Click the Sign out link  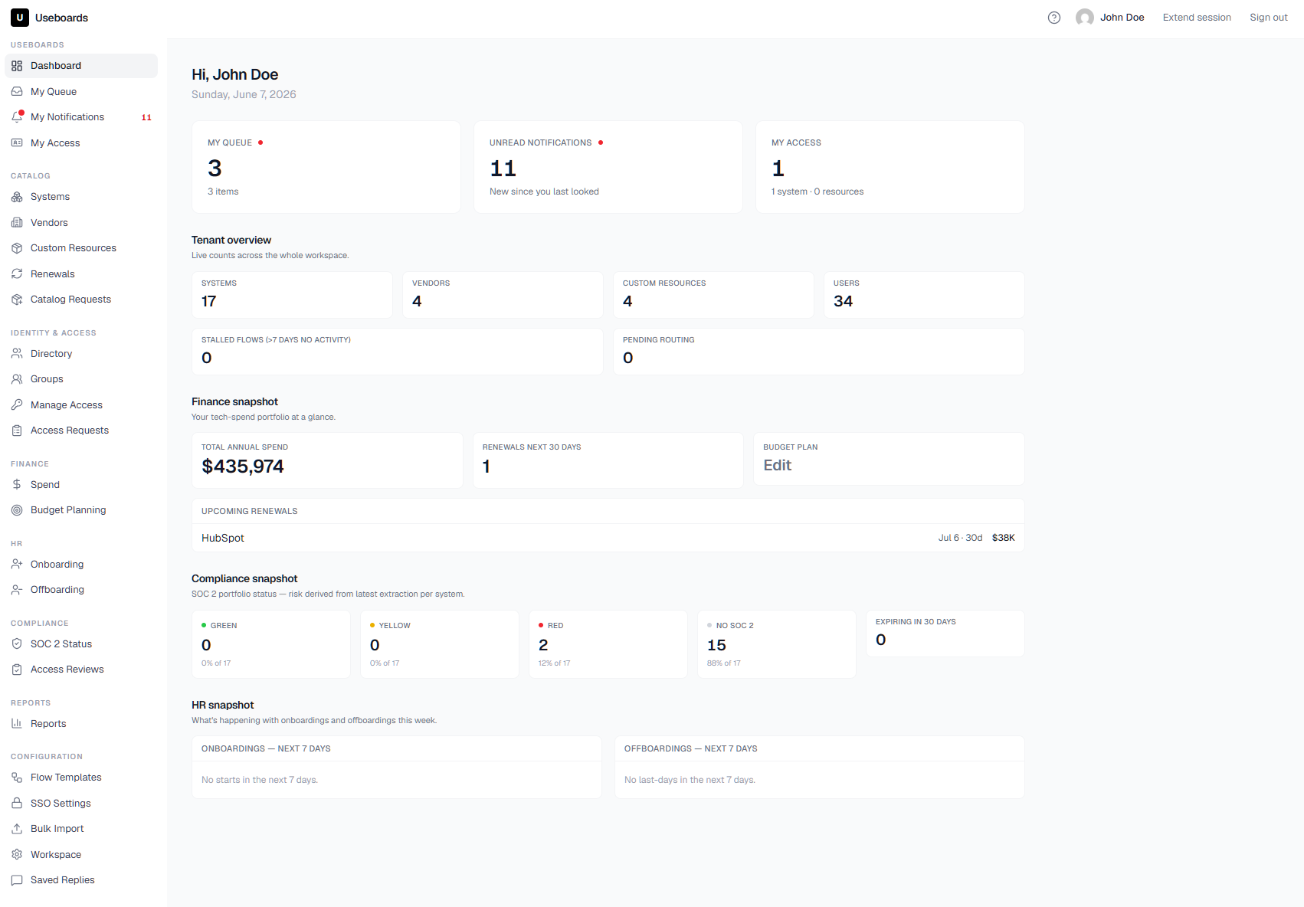(x=1269, y=18)
